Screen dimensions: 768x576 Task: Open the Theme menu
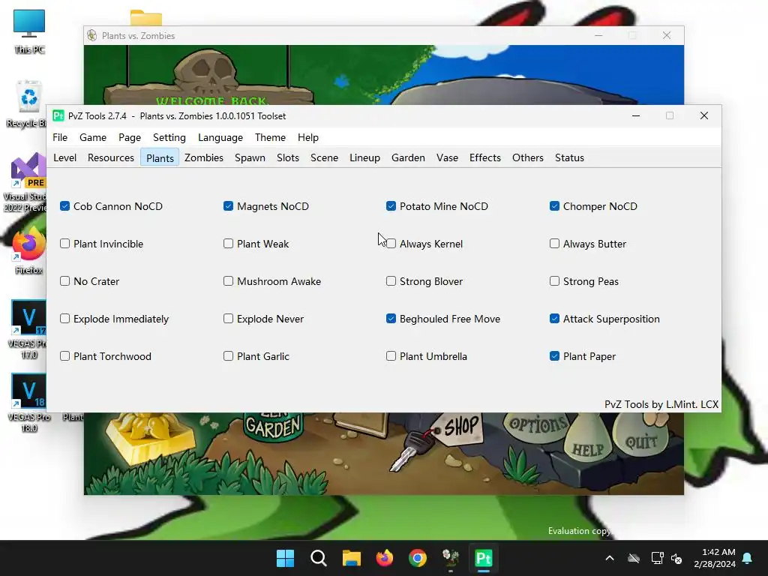click(x=270, y=138)
